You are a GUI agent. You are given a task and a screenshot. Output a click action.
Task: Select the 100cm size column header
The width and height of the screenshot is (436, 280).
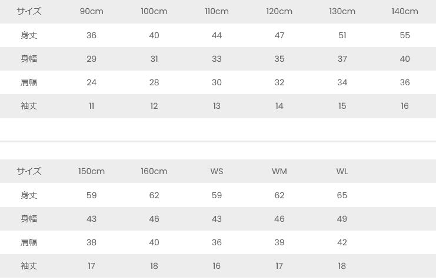click(x=154, y=11)
